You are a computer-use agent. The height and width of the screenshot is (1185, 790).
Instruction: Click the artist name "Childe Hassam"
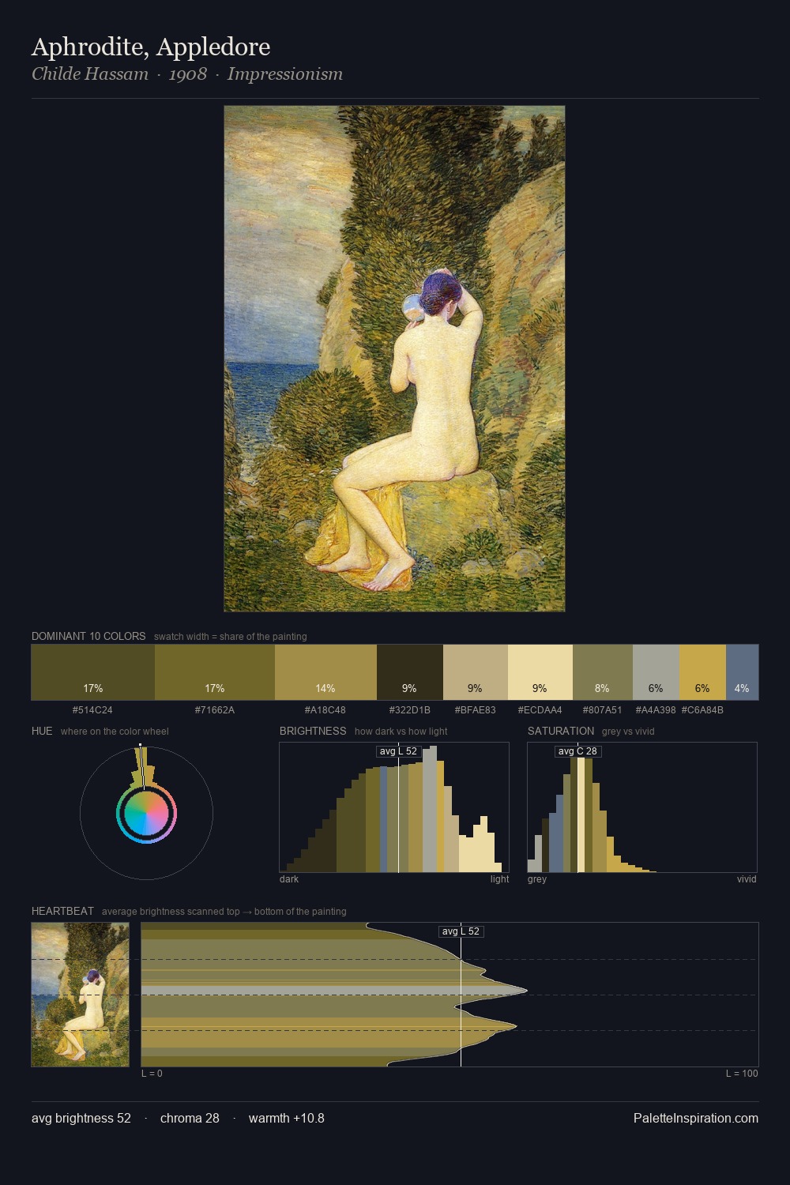pyautogui.click(x=90, y=74)
